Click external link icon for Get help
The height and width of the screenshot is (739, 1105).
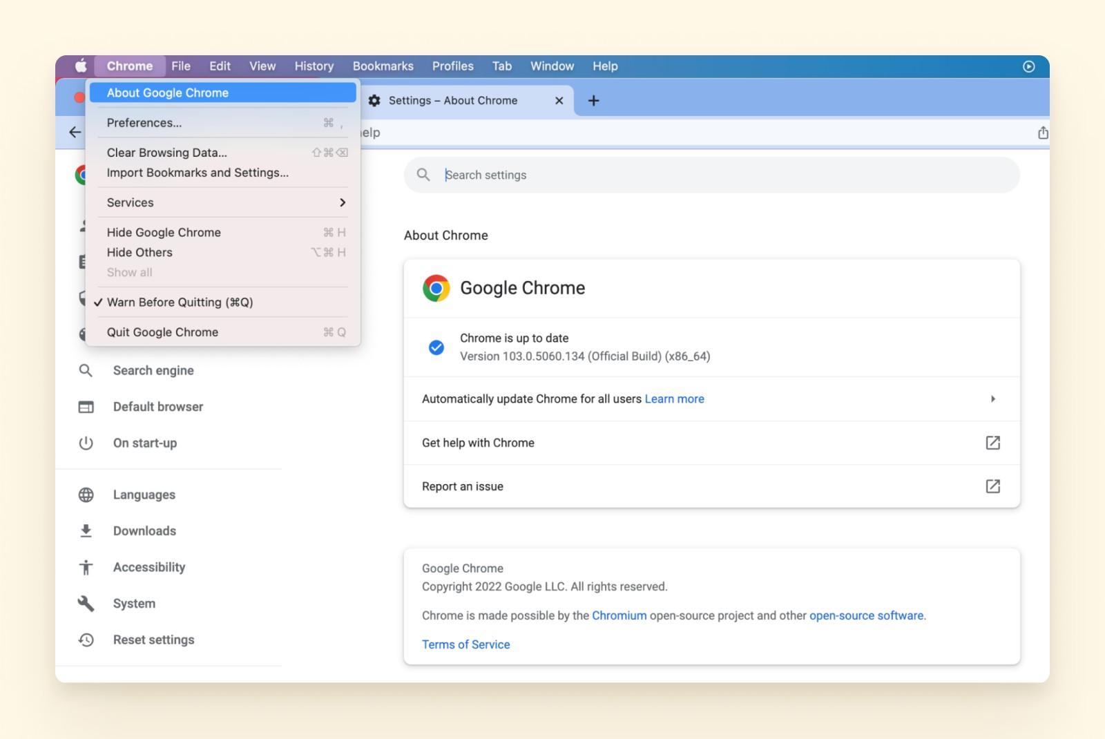pyautogui.click(x=992, y=443)
